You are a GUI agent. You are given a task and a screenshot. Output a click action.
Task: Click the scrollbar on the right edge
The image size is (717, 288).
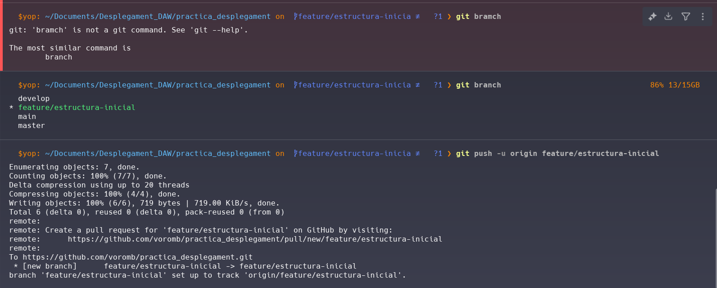point(715,234)
